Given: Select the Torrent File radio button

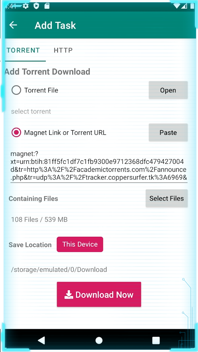Looking at the screenshot, I should [16, 90].
